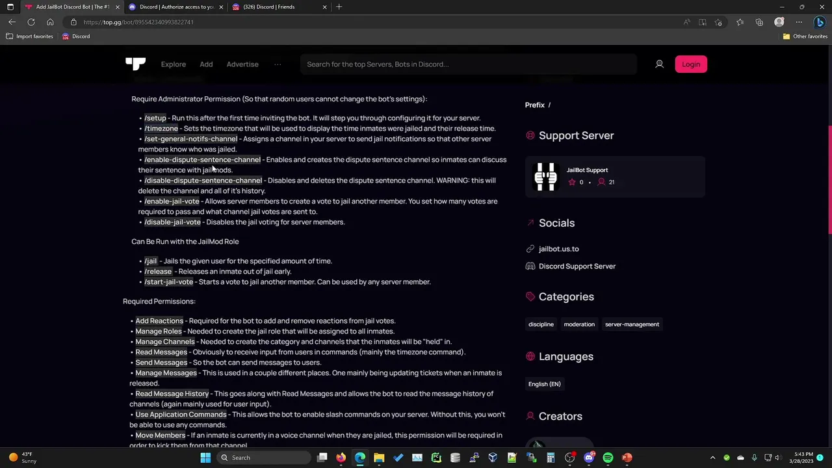Reload the page with refresh icon
The height and width of the screenshot is (468, 832).
[31, 22]
